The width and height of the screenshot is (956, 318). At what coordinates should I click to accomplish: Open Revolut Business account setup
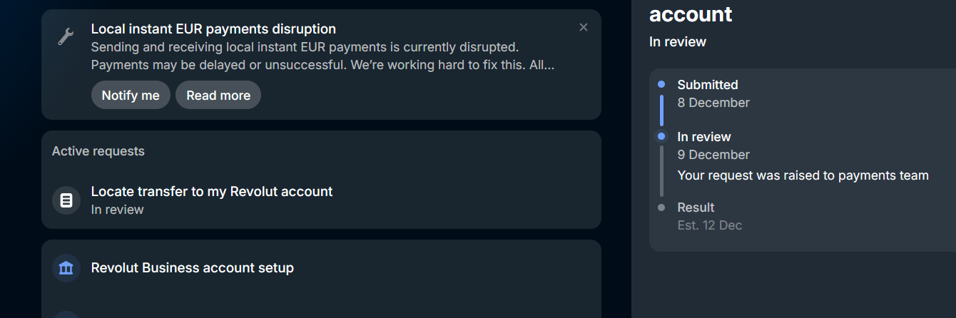point(193,268)
